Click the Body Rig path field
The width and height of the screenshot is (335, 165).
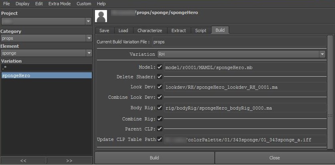pyautogui.click(x=245, y=108)
